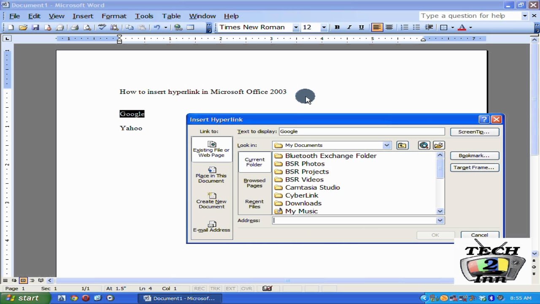Image resolution: width=540 pixels, height=304 pixels.
Task: Select Place in This Document
Action: (211, 174)
